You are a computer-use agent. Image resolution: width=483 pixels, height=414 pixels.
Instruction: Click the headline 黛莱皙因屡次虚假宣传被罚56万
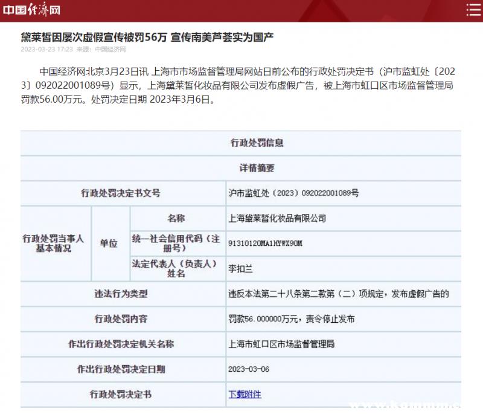pos(94,37)
